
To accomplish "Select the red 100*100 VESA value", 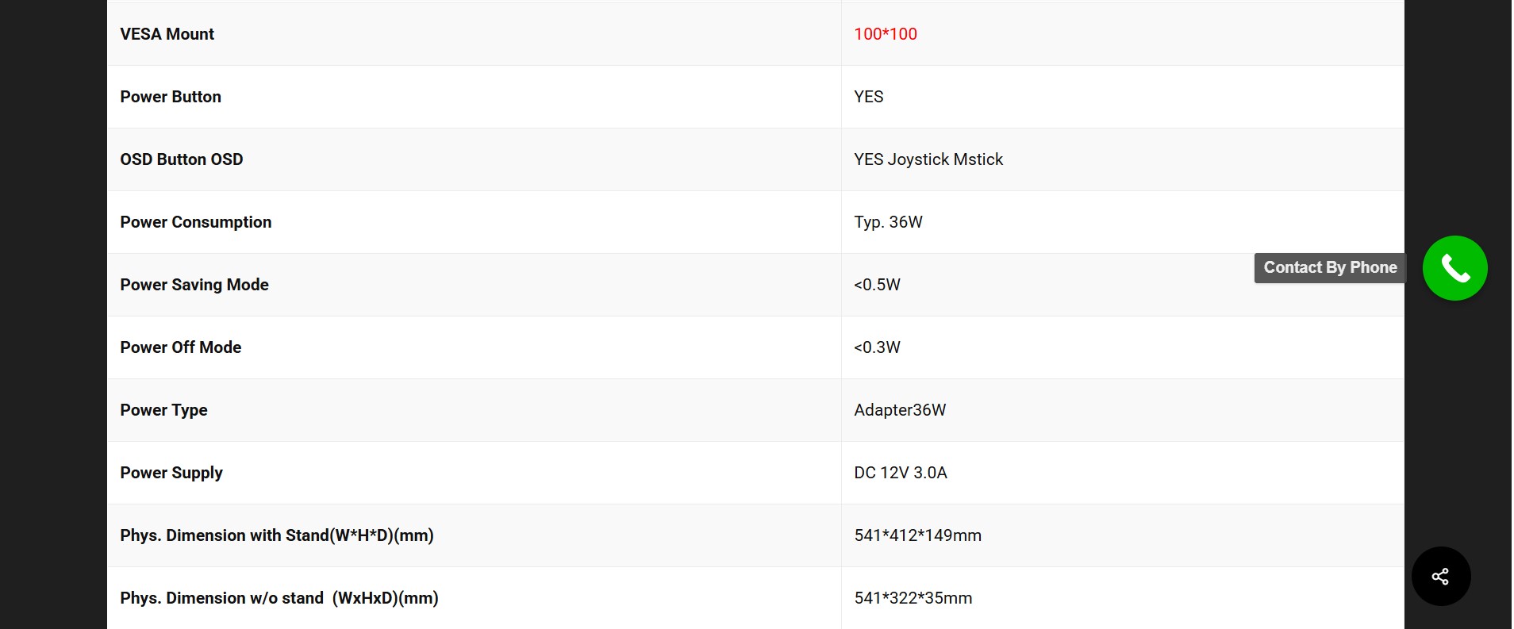I will 886,34.
